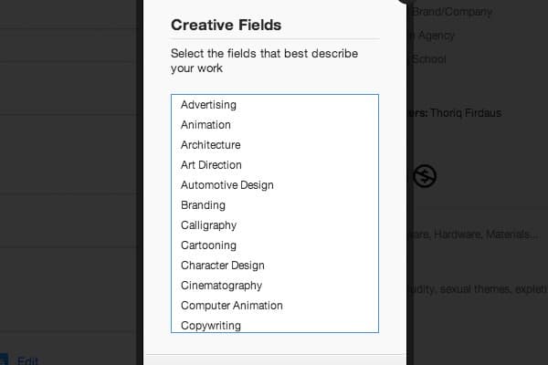Screen dimensions: 548x365
Task: Close the Creative Fields dialog
Action: 404,1
